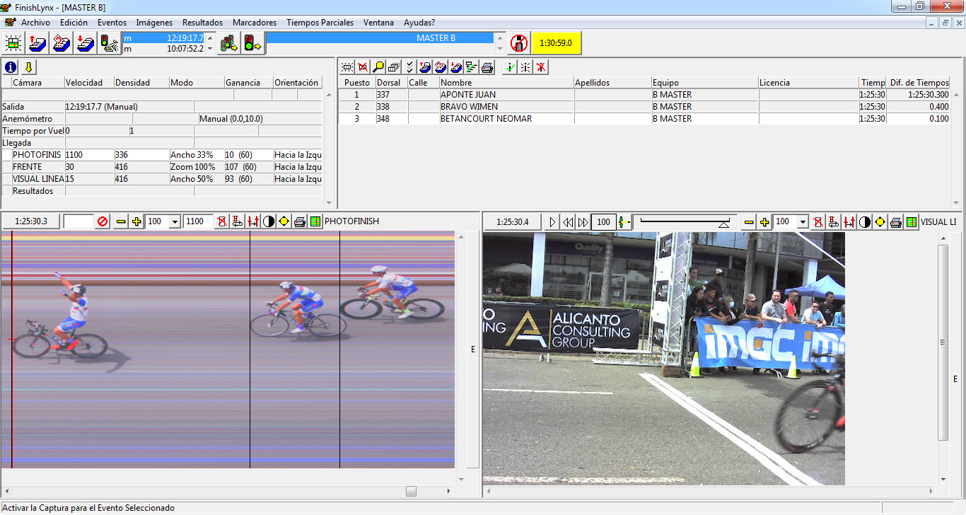
Task: Click down arrow of MASTER B event list
Action: (x=501, y=48)
